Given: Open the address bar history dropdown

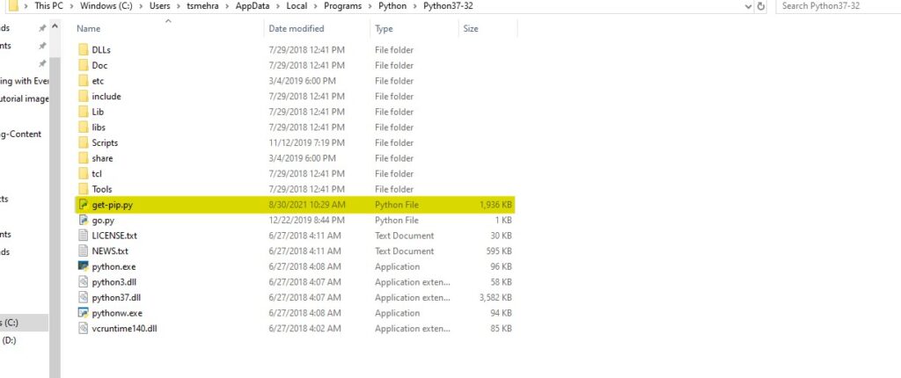Looking at the screenshot, I should tap(746, 6).
